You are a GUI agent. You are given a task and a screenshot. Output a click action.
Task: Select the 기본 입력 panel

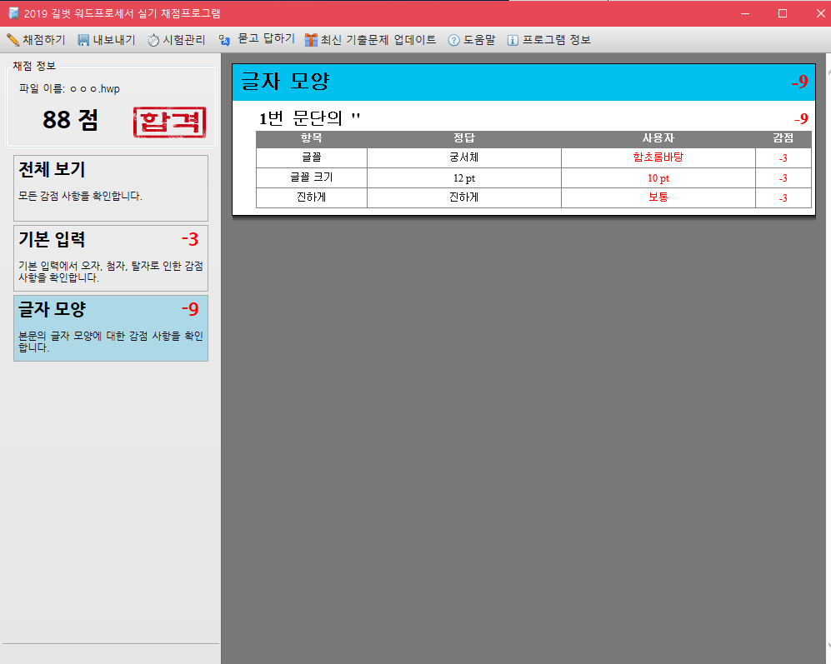pos(111,258)
